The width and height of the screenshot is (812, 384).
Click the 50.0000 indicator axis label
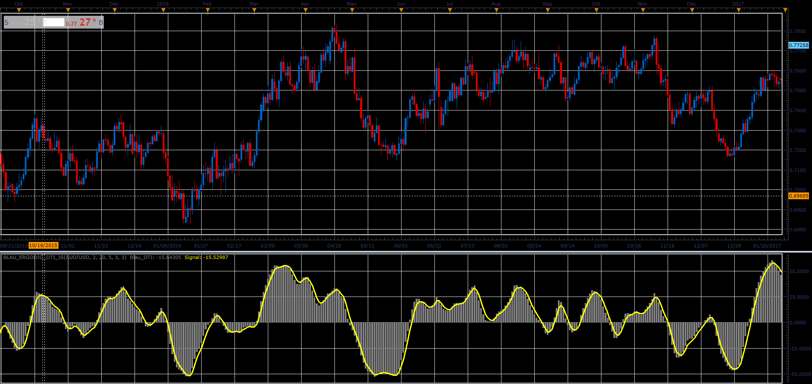[x=799, y=271]
